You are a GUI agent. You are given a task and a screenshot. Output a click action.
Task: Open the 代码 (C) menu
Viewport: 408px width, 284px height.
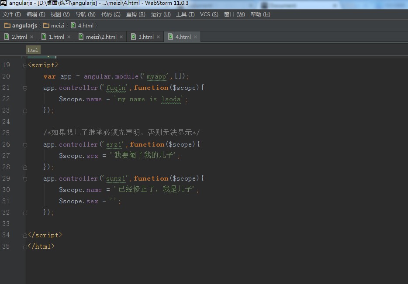click(111, 14)
